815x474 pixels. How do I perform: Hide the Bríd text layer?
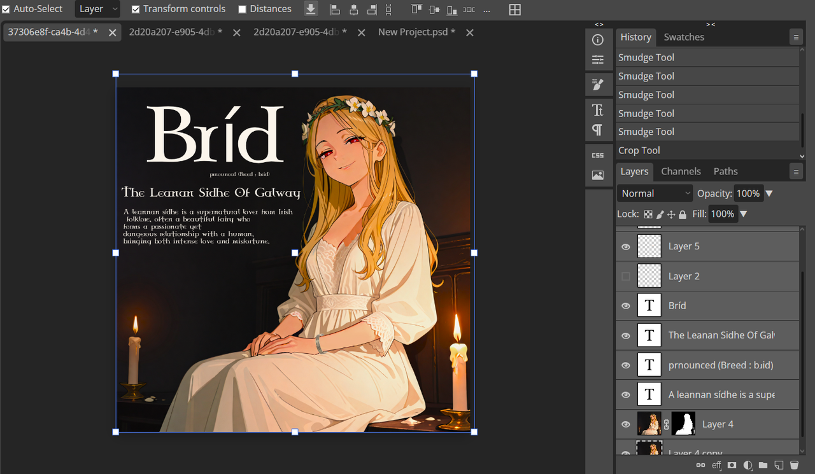626,306
